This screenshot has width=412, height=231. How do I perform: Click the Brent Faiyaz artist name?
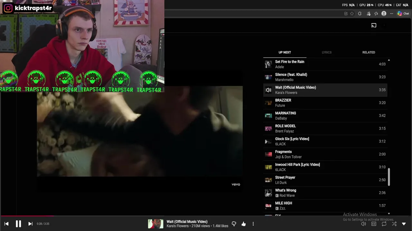click(x=285, y=131)
